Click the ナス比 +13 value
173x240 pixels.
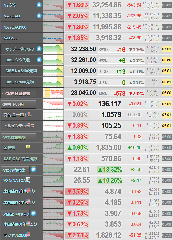[121, 72]
